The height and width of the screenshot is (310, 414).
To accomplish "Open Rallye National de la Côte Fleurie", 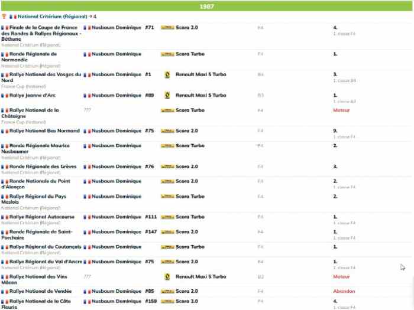I will pyautogui.click(x=36, y=304).
